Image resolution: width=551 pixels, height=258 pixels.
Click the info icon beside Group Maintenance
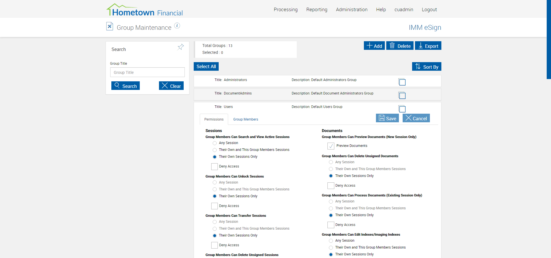177,26
